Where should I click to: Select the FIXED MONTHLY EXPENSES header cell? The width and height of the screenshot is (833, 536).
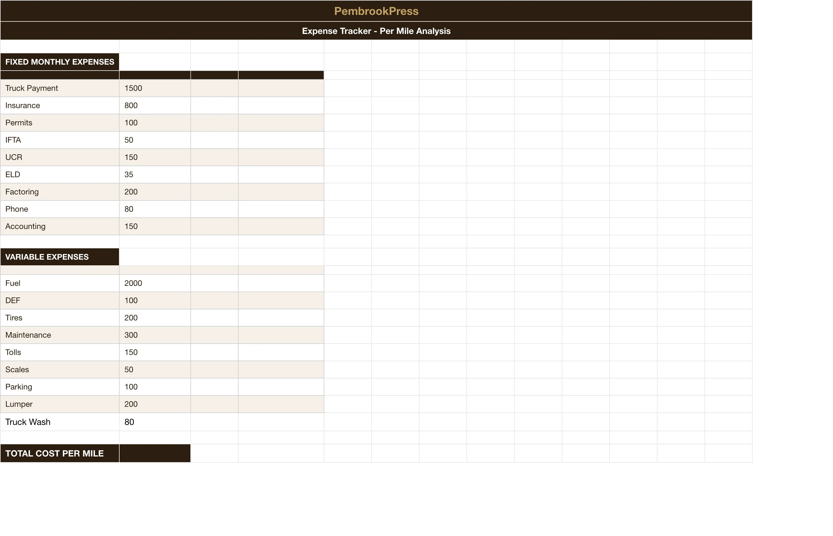tap(60, 62)
